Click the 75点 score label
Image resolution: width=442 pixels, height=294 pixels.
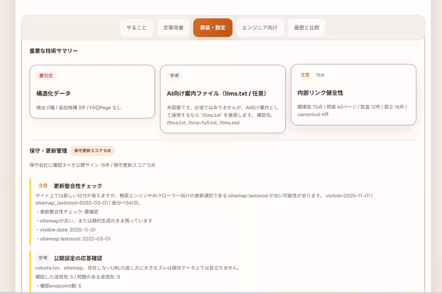coord(320,75)
